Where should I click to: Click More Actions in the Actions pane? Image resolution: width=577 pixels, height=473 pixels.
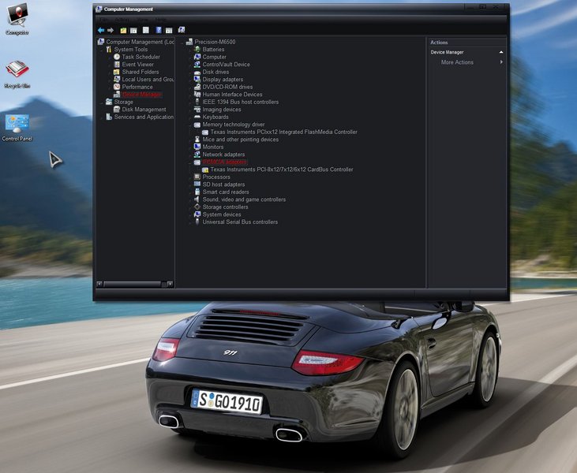457,62
